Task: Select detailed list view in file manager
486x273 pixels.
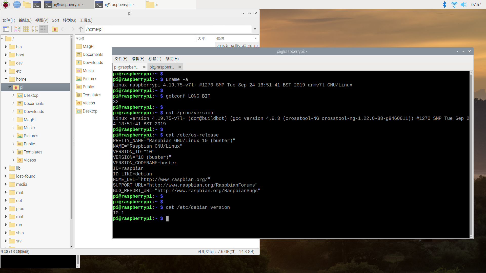Action: click(x=43, y=29)
